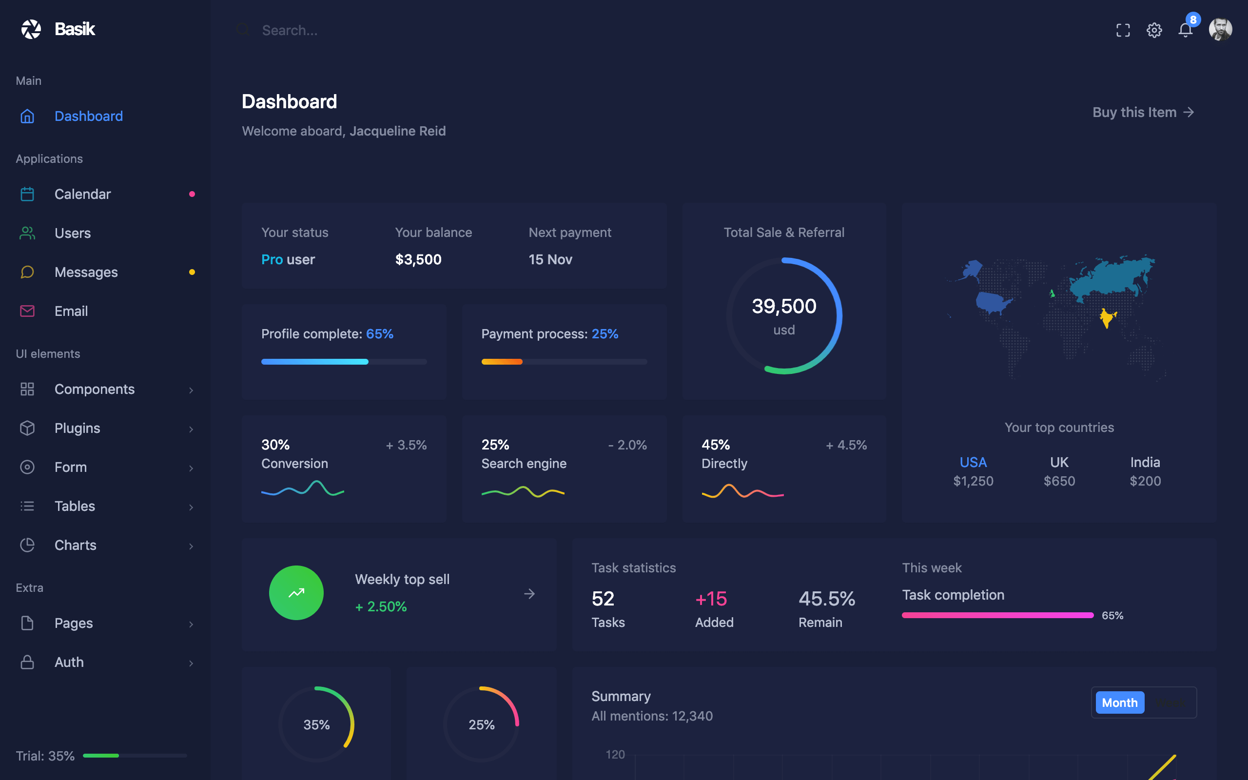Click the USA region on the world map
This screenshot has width=1248, height=780.
pos(993,302)
